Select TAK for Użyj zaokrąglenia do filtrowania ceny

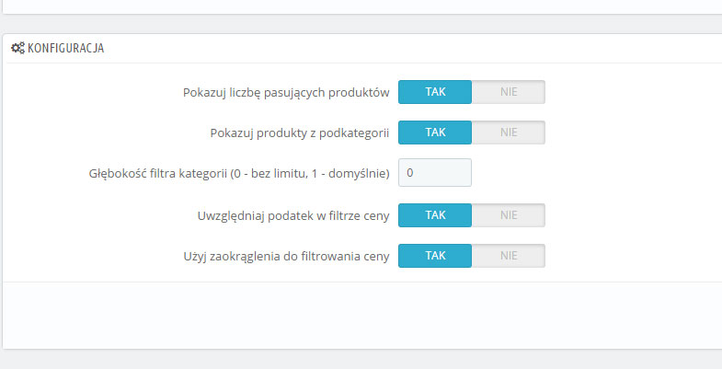pos(435,256)
